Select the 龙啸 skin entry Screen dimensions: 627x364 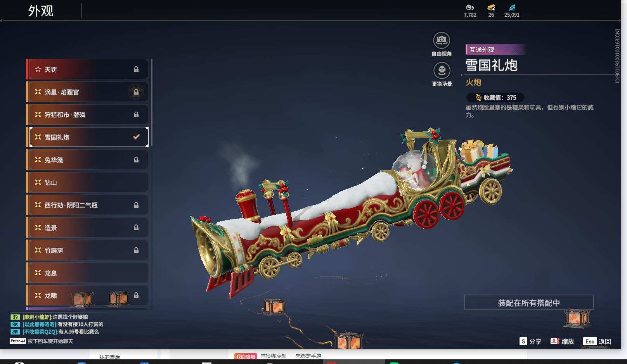coord(88,295)
